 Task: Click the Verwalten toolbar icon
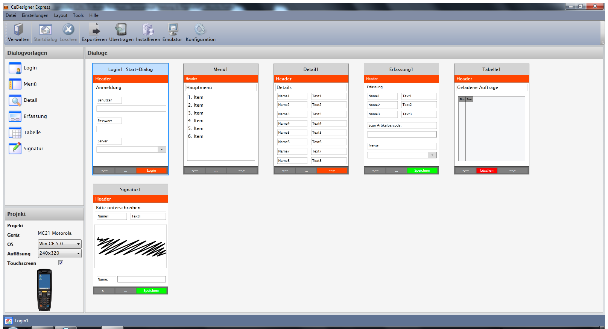[18, 30]
